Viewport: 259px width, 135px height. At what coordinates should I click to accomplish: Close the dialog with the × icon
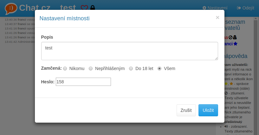[x=217, y=18]
